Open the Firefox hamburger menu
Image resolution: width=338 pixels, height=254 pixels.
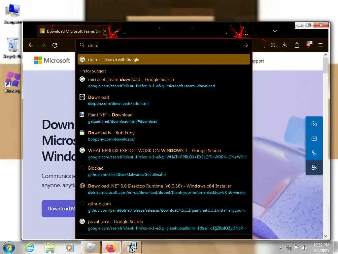point(321,45)
